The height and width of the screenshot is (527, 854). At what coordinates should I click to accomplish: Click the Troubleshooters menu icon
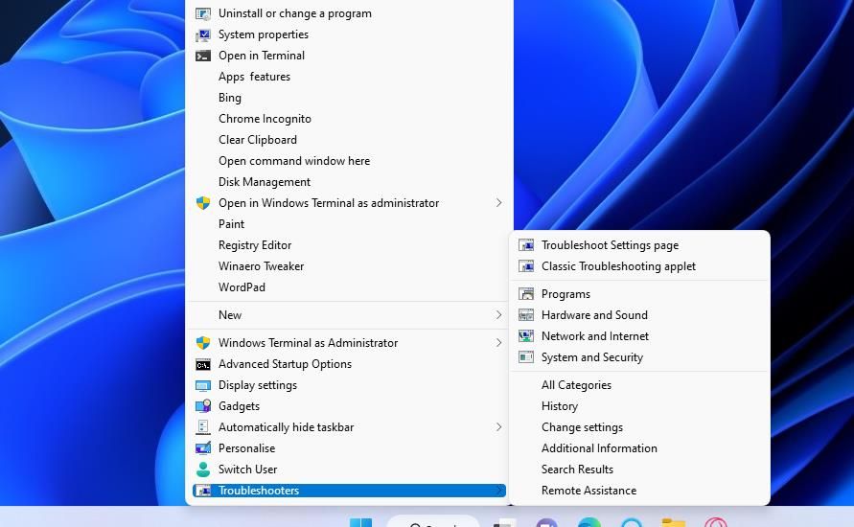(x=203, y=491)
